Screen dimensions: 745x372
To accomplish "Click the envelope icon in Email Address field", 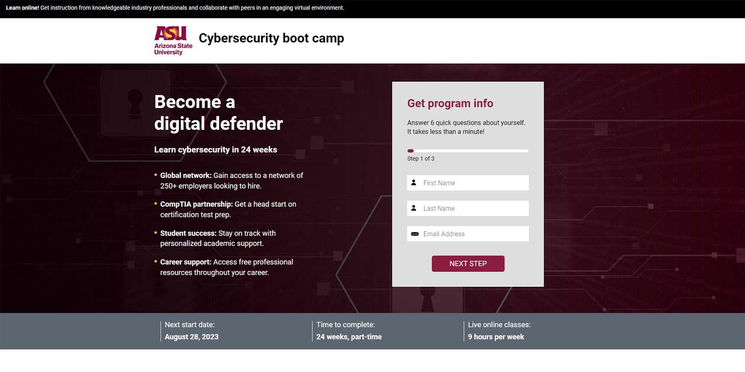I will [x=414, y=234].
